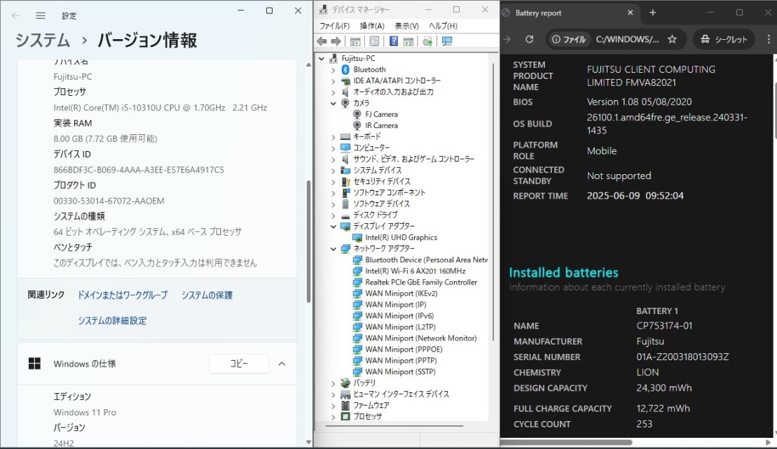The width and height of the screenshot is (777, 449).
Task: Open Settings hamburger navigation menu
Action: point(41,16)
